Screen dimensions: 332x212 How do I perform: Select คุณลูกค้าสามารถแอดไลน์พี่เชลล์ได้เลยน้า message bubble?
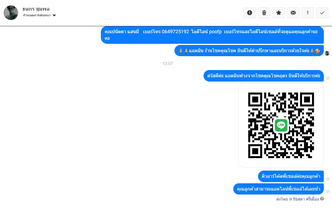point(279,189)
